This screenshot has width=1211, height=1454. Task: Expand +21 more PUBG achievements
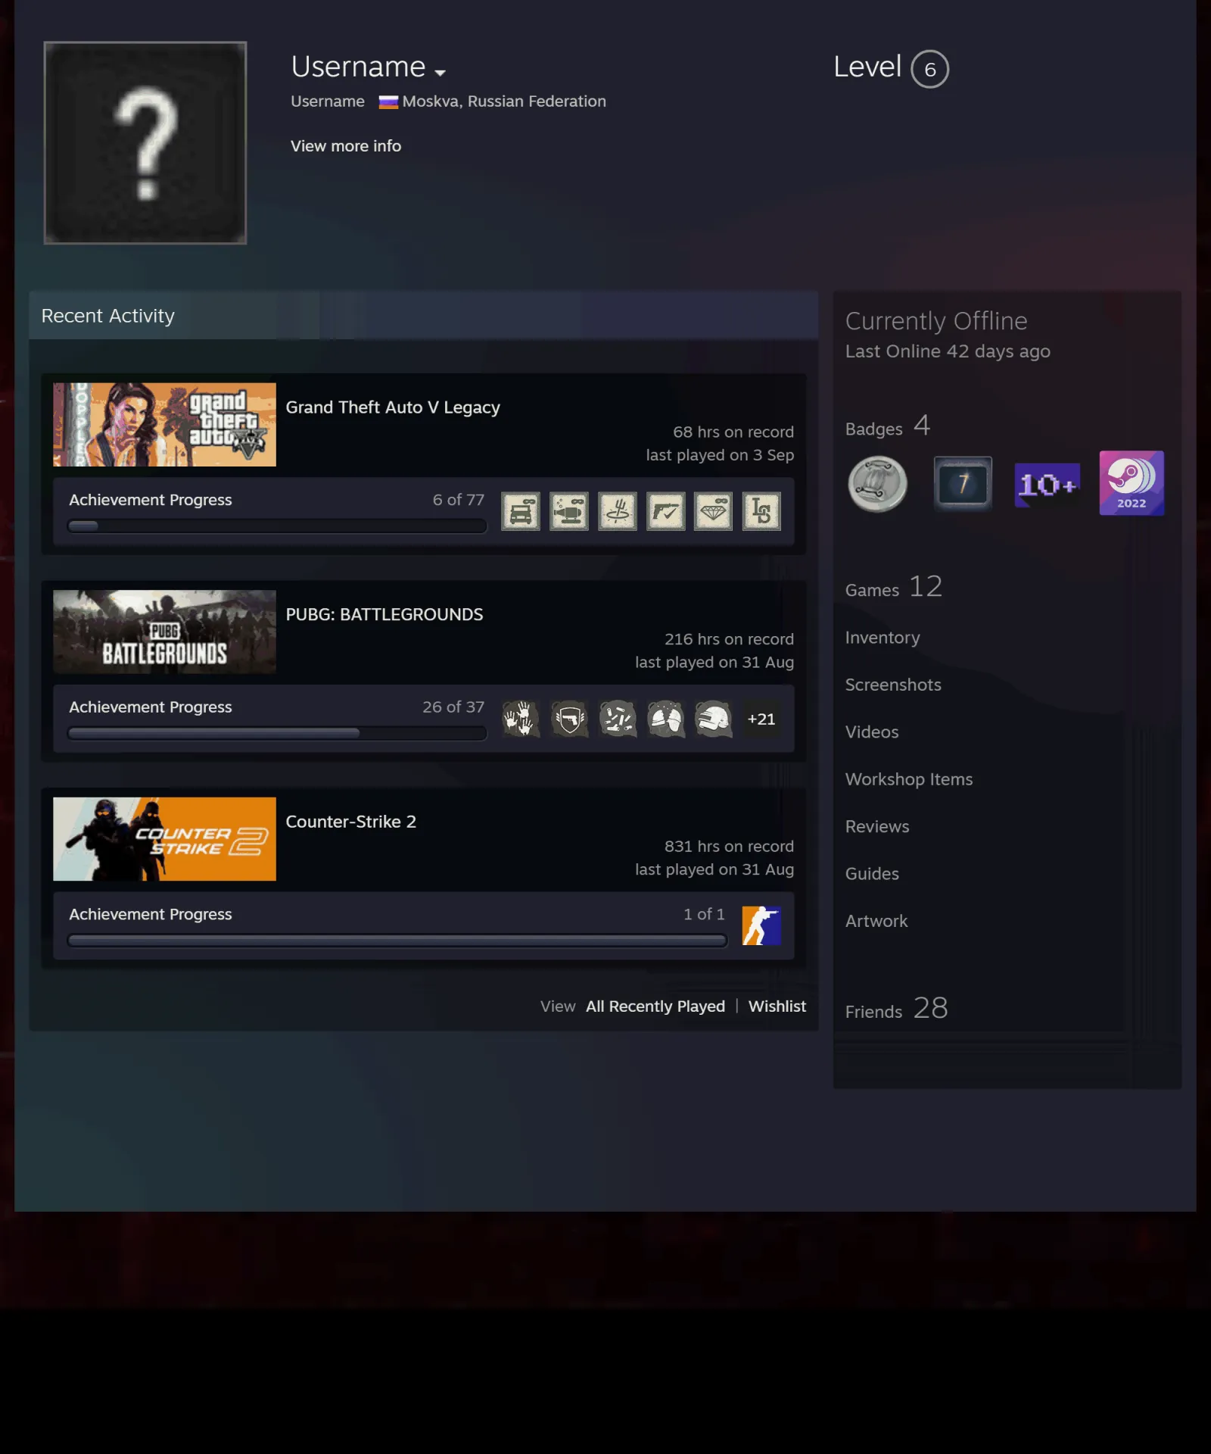coord(761,719)
